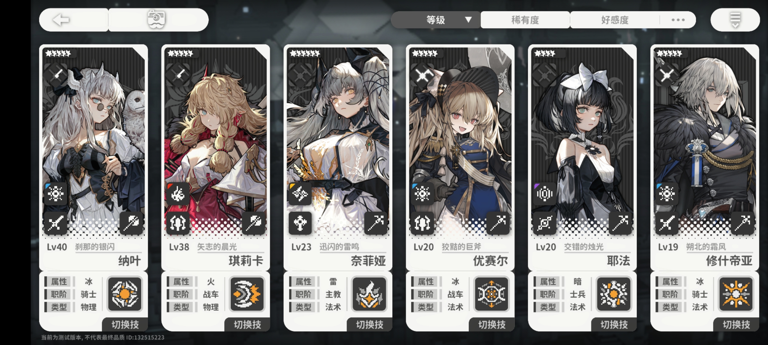Tap 优赛尔's snowflake wheel skill icon
The height and width of the screenshot is (345, 768).
point(492,294)
